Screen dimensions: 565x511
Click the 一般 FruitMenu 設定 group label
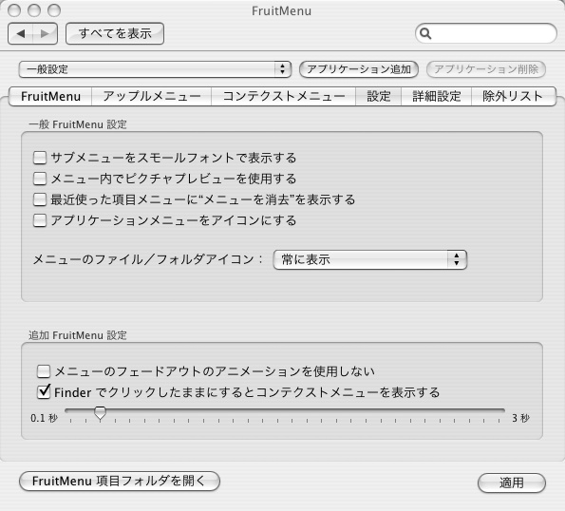point(78,124)
